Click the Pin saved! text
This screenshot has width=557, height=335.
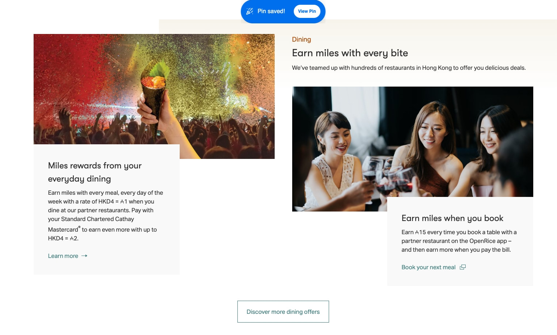[271, 11]
